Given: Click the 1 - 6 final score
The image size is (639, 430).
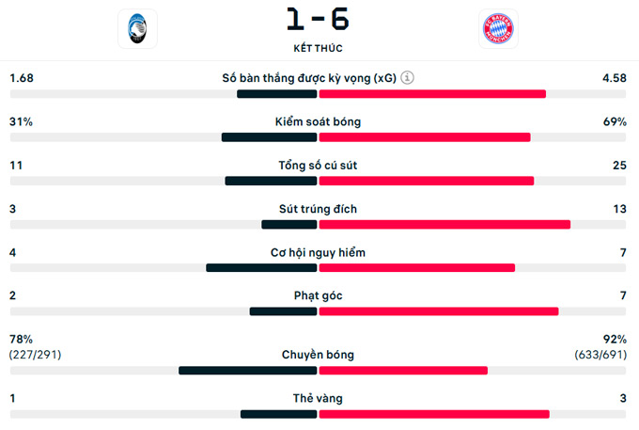Looking at the screenshot, I should 318,20.
